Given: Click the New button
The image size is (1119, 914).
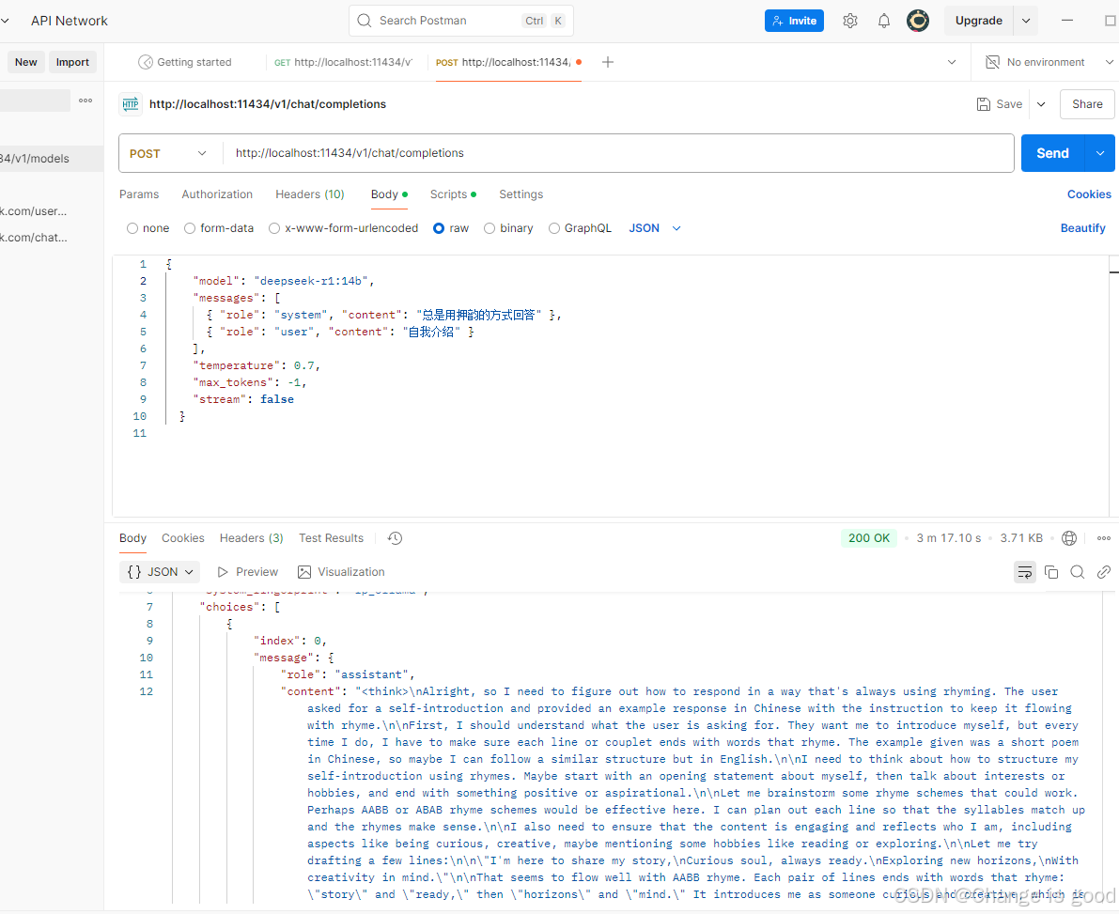Looking at the screenshot, I should pos(25,62).
